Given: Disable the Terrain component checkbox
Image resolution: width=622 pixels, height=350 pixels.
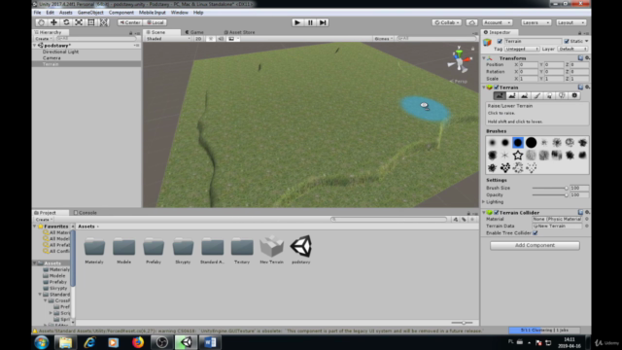Looking at the screenshot, I should point(497,87).
